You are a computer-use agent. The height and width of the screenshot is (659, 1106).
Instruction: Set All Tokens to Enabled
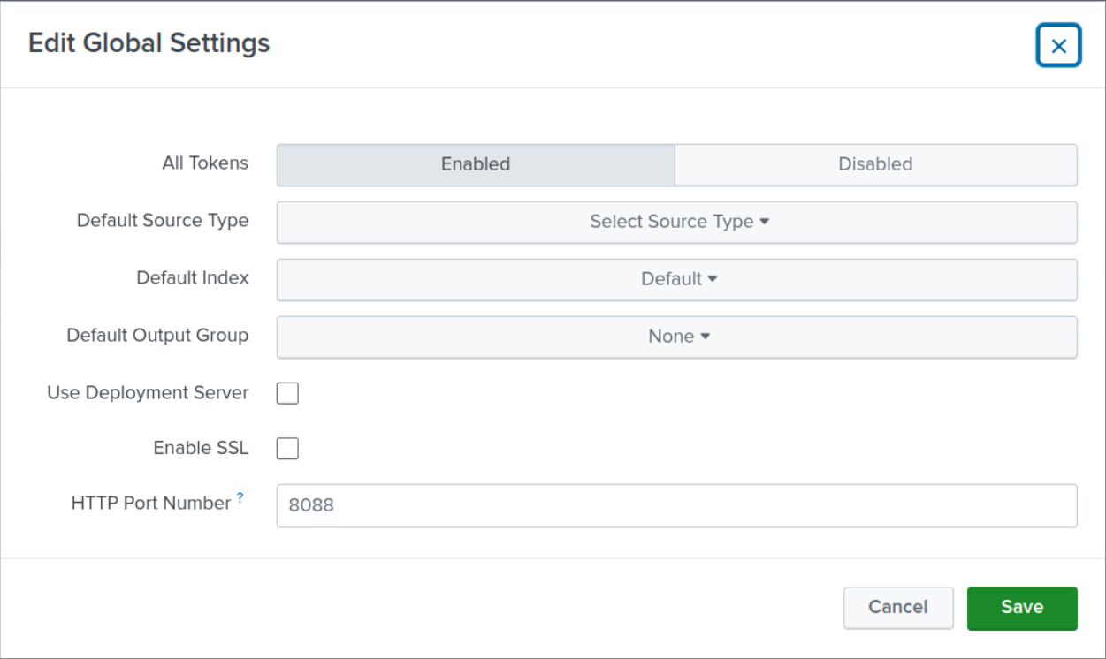coord(476,165)
